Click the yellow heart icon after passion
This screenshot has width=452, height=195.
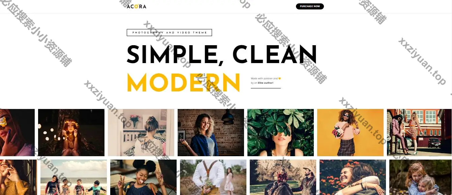279,79
